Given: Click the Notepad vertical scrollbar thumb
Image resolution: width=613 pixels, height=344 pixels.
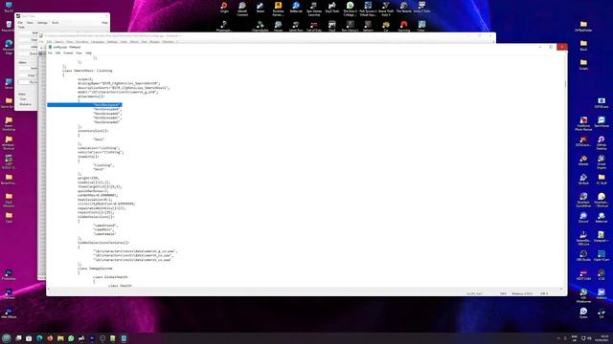Looking at the screenshot, I should pyautogui.click(x=565, y=83).
